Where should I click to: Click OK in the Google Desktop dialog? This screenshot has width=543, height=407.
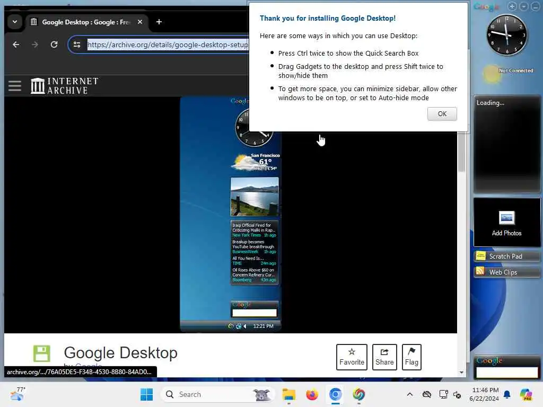[442, 114]
